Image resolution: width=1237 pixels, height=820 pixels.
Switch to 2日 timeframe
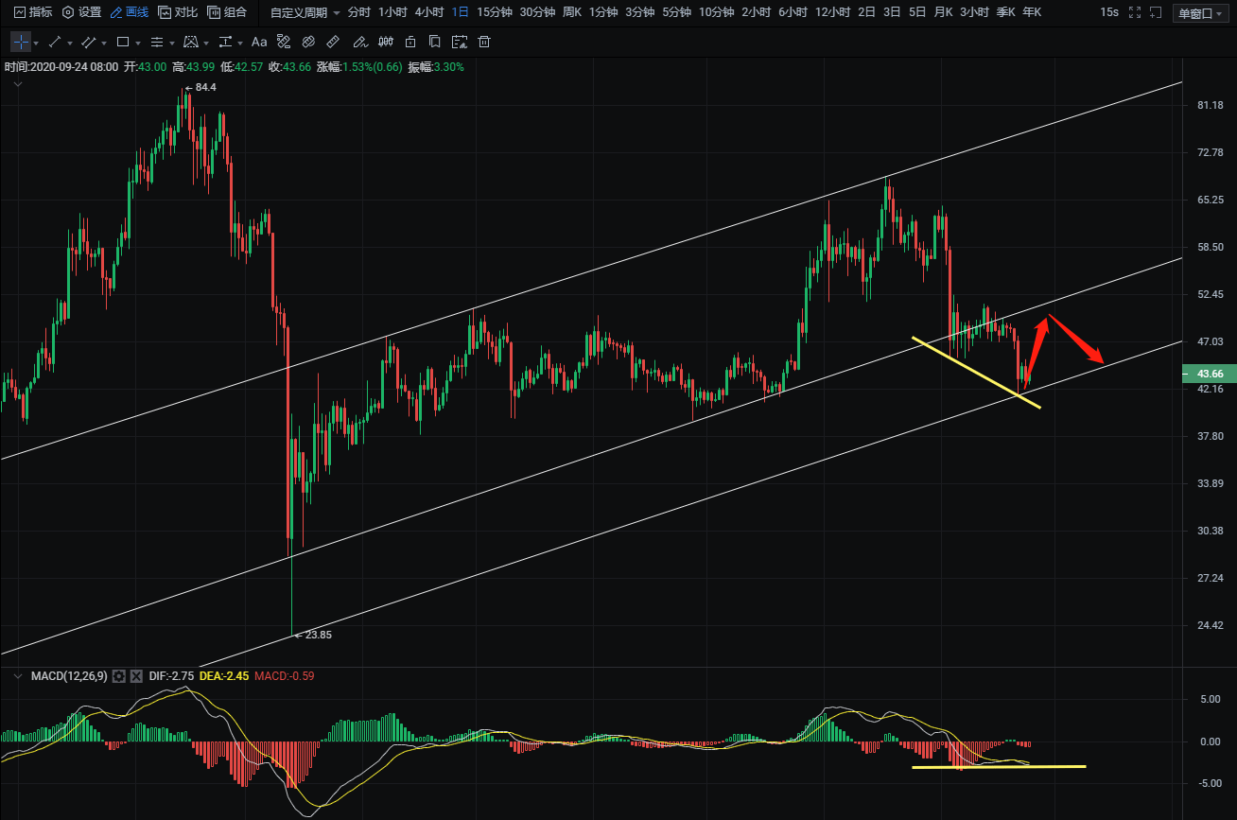866,12
